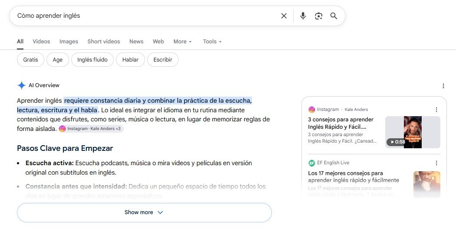The width and height of the screenshot is (456, 228).
Task: Click the Instagram logo in the source card
Action: 311,110
